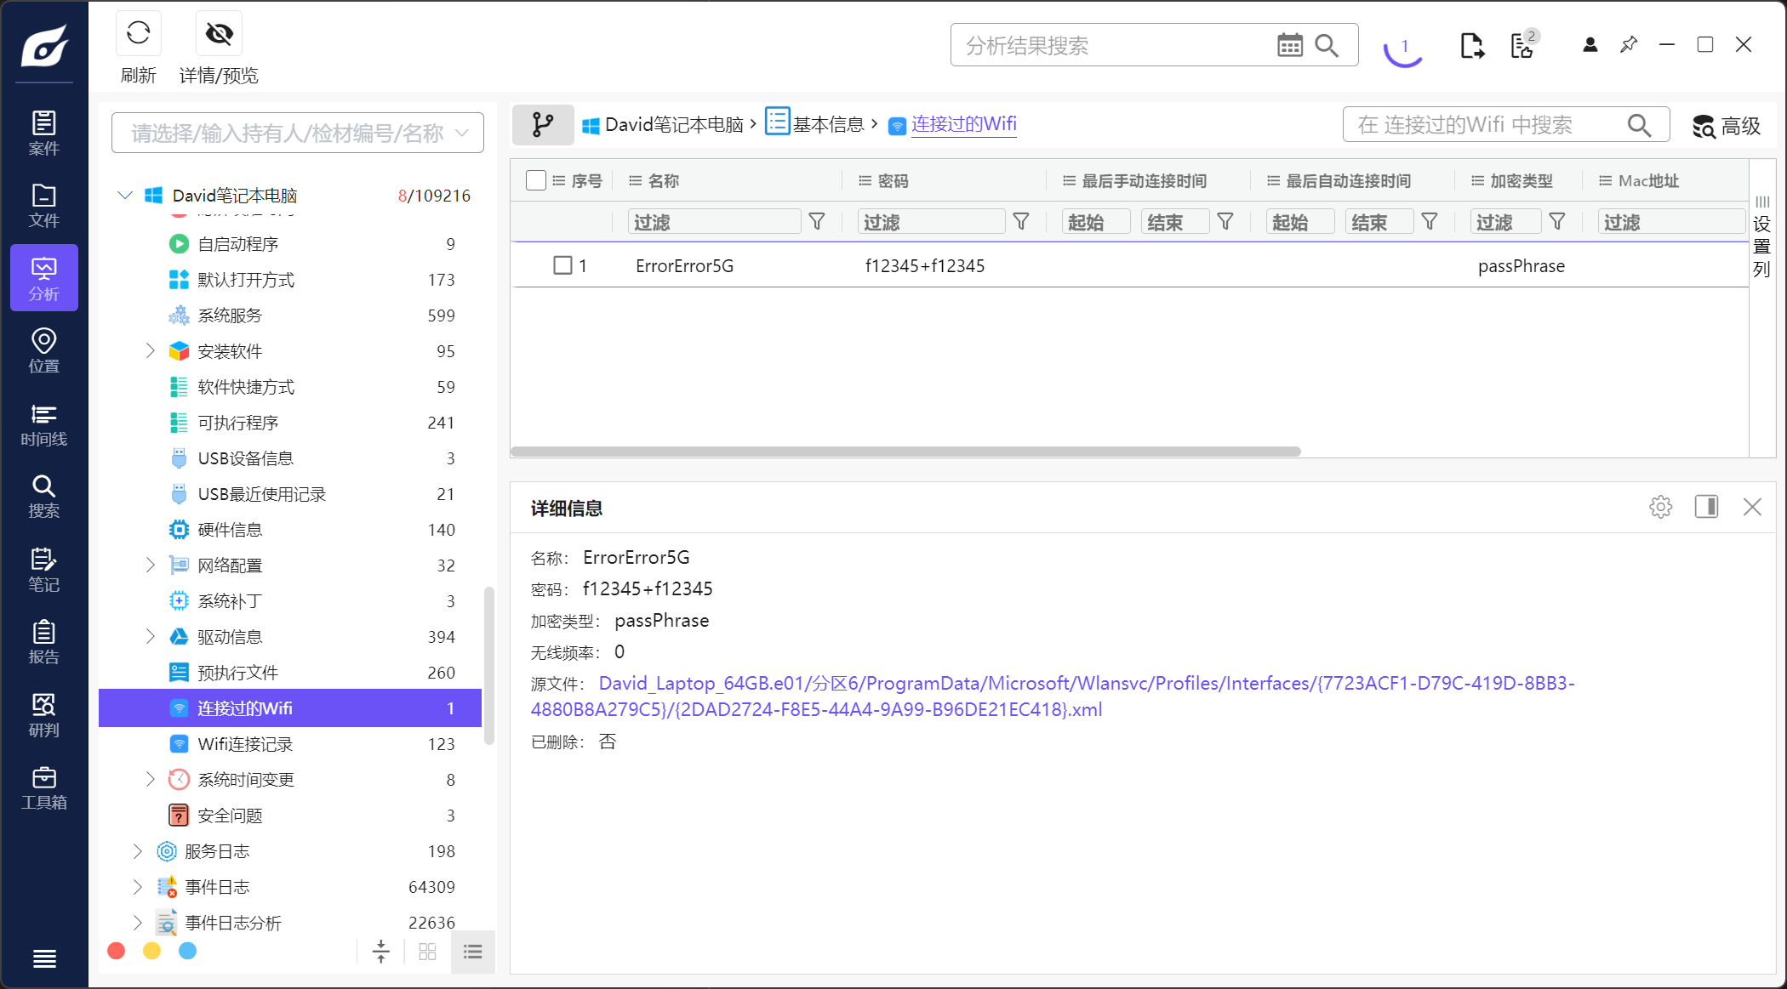The width and height of the screenshot is (1787, 989).
Task: Click the 高级 advanced search button
Action: click(x=1726, y=126)
